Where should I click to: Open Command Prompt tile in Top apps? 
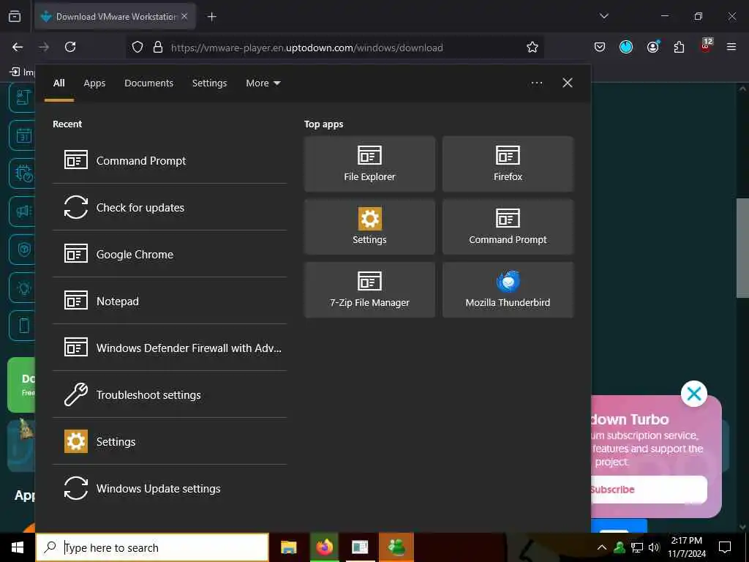click(x=508, y=227)
